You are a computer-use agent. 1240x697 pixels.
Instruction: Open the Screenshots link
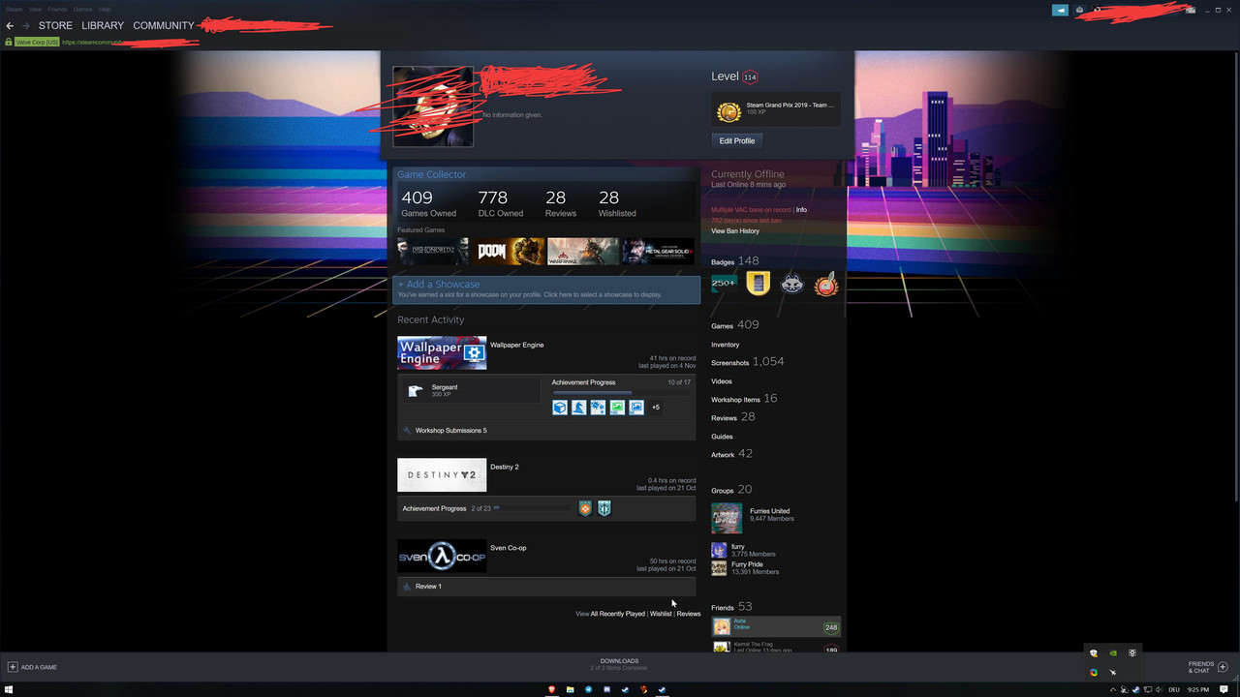tap(730, 363)
